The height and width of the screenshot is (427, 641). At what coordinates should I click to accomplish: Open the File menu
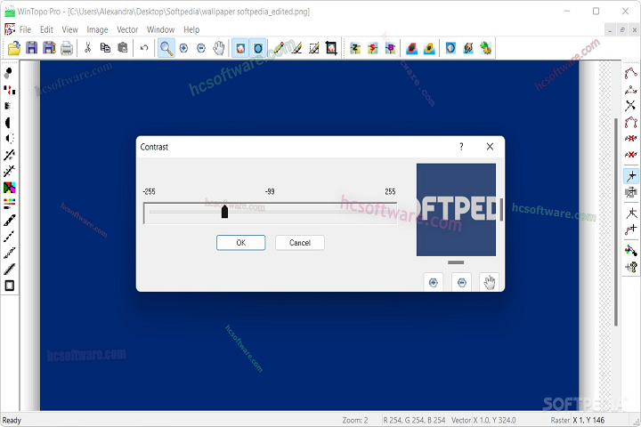pos(25,29)
